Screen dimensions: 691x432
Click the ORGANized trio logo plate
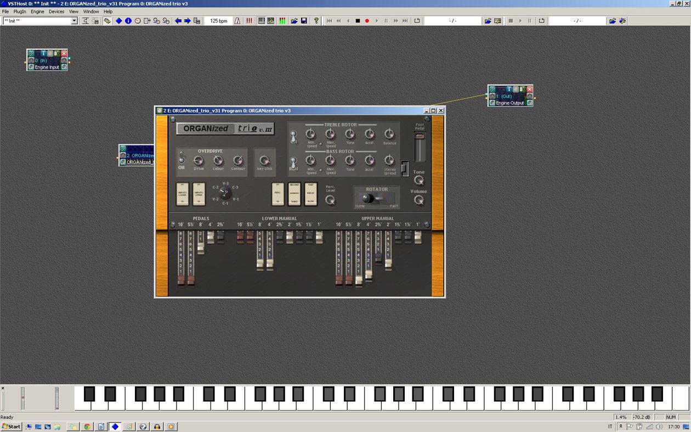225,129
